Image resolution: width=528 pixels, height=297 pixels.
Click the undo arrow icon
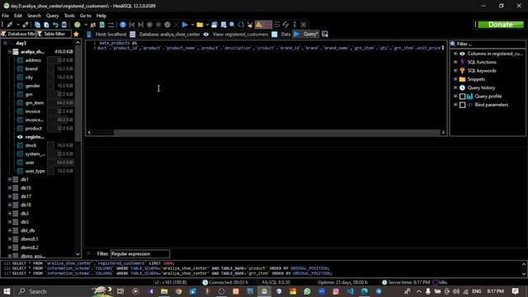pyautogui.click(x=55, y=25)
